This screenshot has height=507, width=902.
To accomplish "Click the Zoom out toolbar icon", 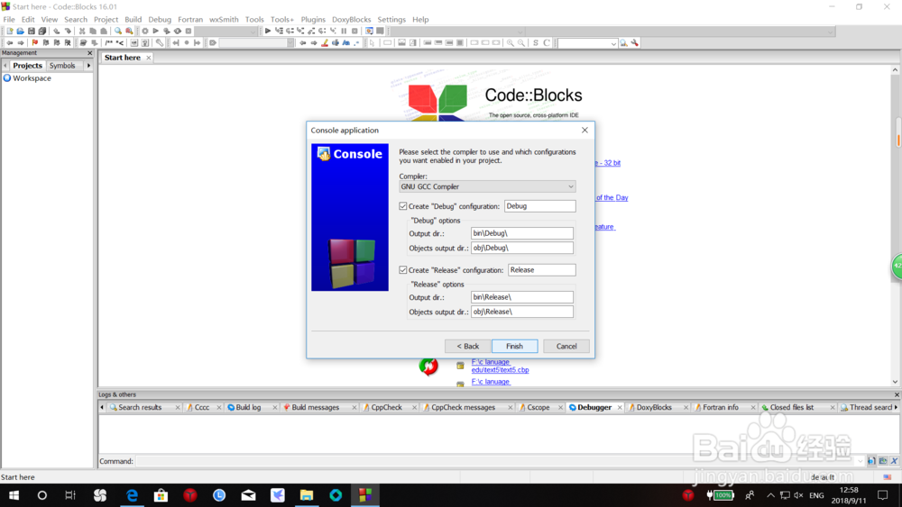I will click(x=521, y=43).
